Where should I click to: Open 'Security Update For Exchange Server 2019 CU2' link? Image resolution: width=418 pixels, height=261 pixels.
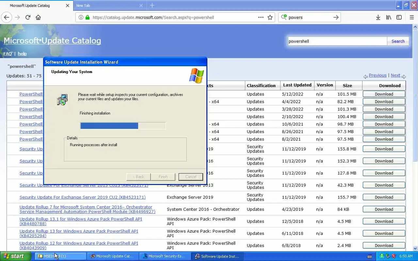[83, 197]
